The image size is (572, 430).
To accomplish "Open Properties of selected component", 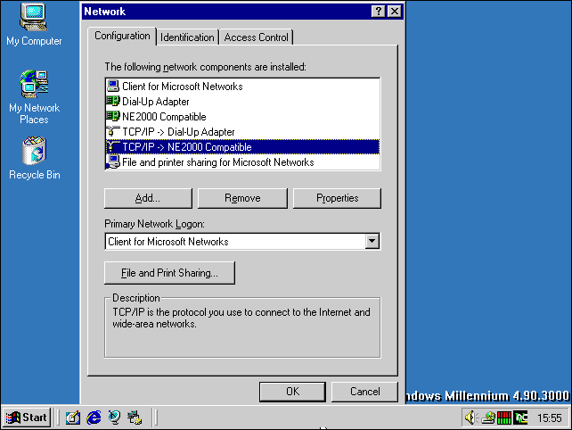I will pos(337,198).
